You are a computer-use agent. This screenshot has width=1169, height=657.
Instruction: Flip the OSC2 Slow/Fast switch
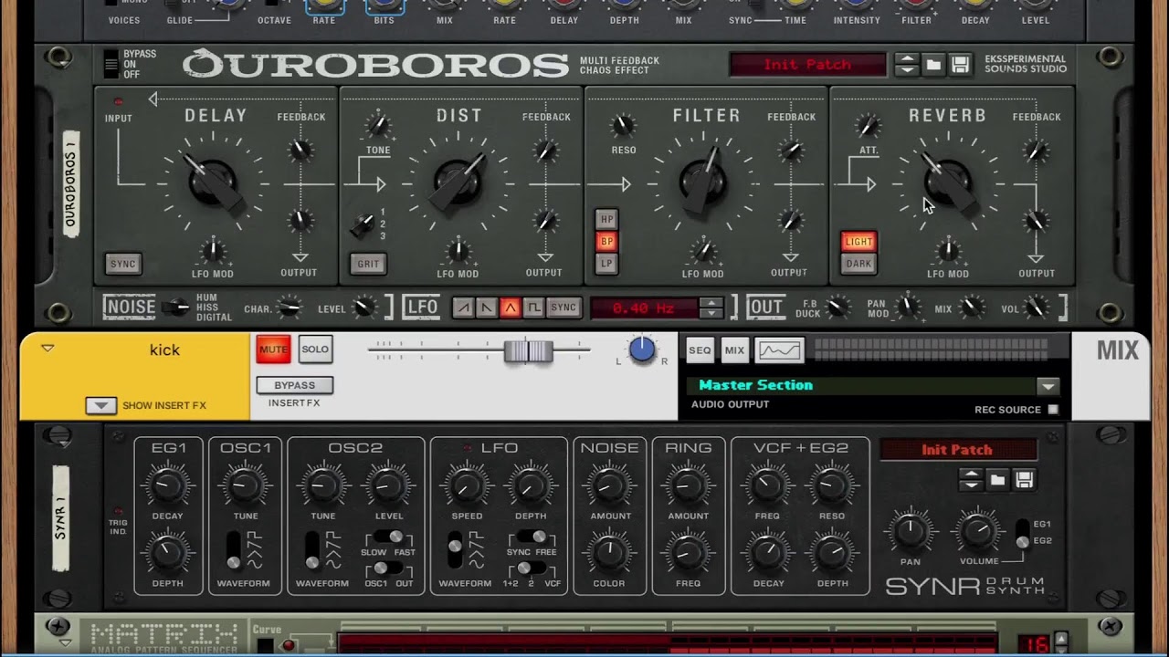click(x=388, y=537)
